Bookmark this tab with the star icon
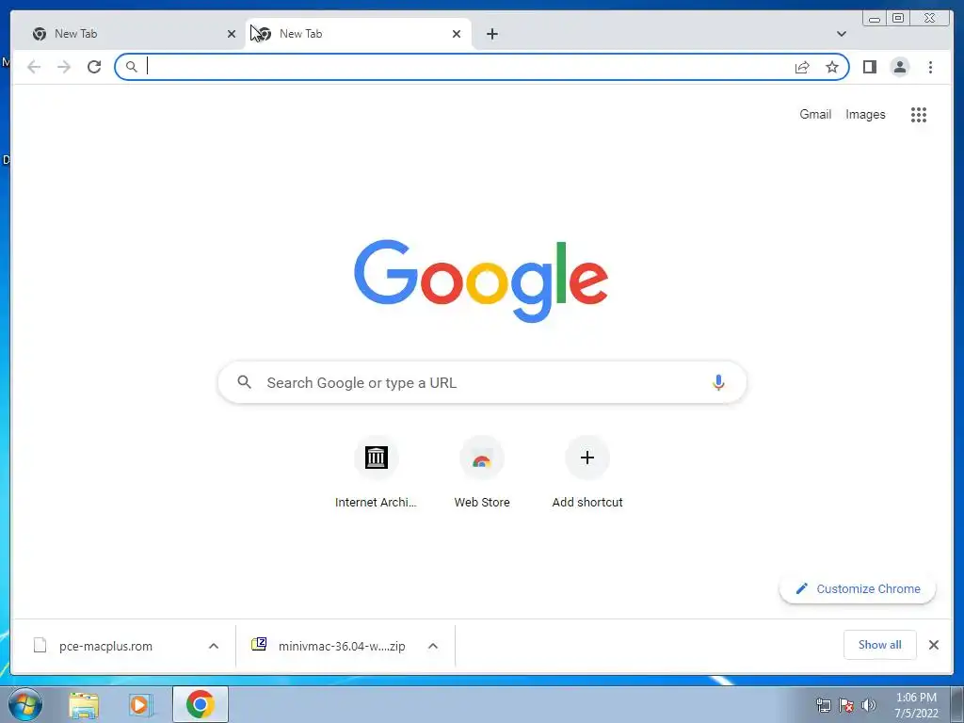This screenshot has height=723, width=964. [x=832, y=67]
